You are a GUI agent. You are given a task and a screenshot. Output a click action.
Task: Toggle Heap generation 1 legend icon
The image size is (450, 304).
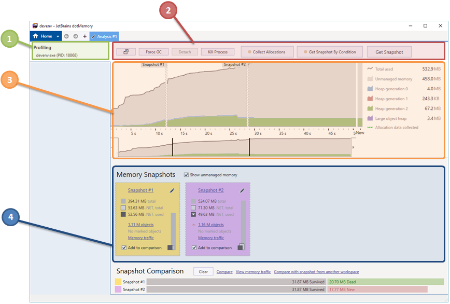pyautogui.click(x=370, y=99)
